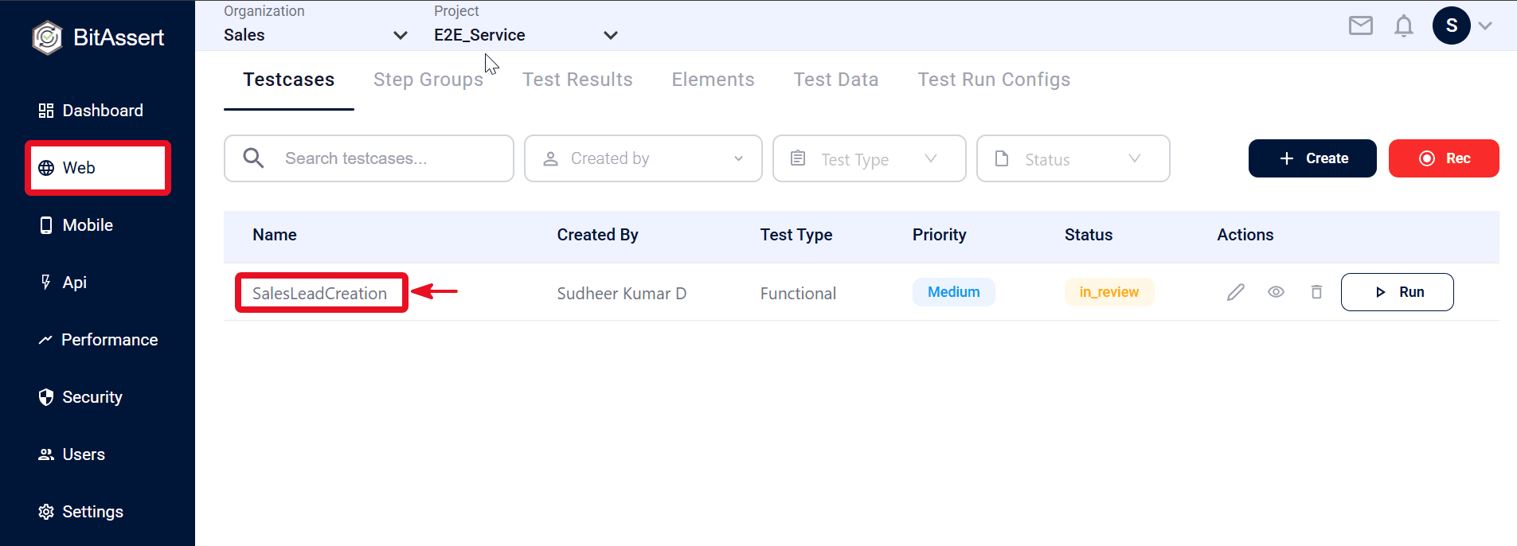Click the Created By column header
The image size is (1517, 546).
click(597, 235)
